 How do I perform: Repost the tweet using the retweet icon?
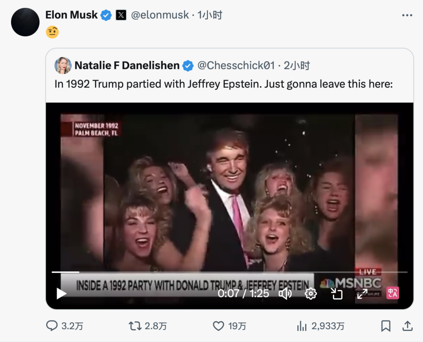pos(136,326)
